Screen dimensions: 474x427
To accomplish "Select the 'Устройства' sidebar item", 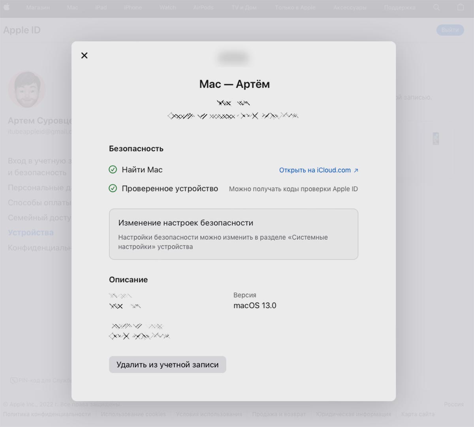I will (31, 233).
